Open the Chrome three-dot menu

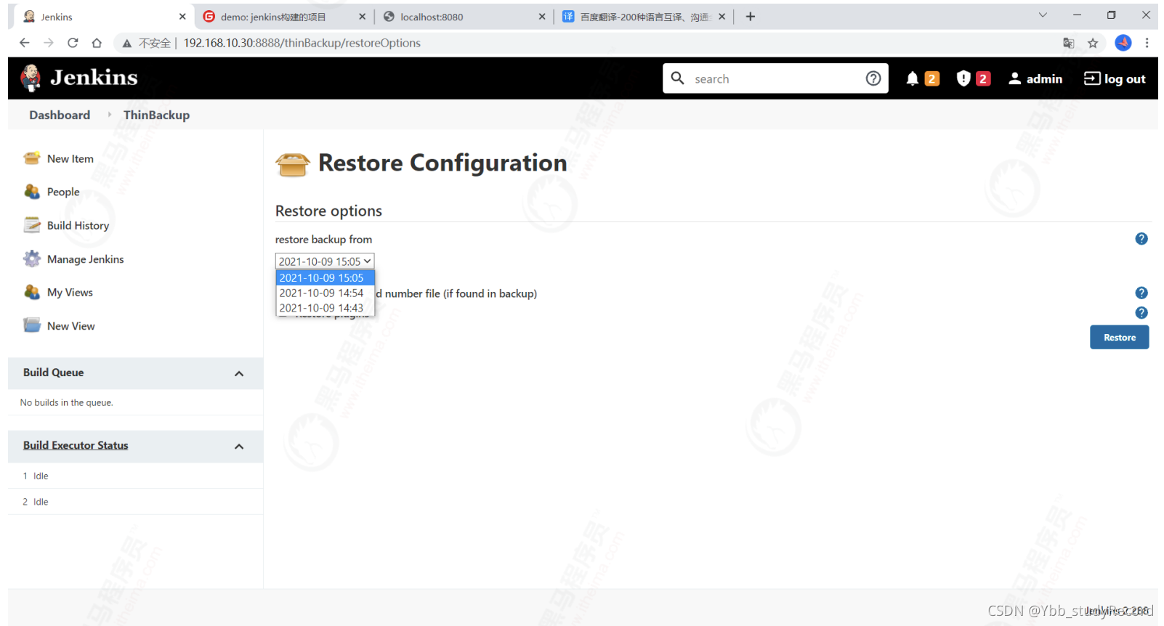pyautogui.click(x=1147, y=43)
